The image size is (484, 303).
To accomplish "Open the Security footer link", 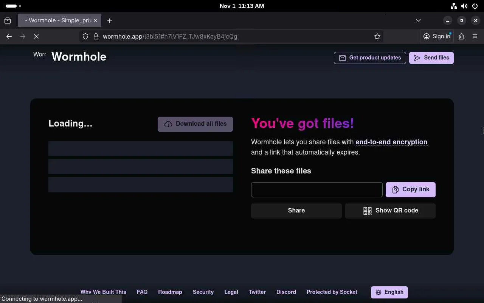I will (x=203, y=292).
